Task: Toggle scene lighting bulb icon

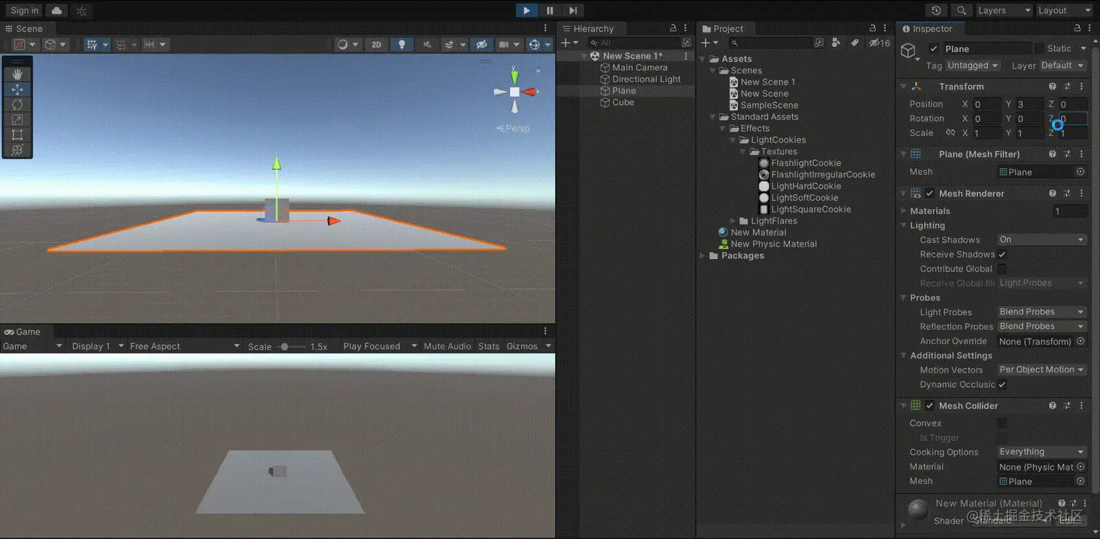Action: (x=402, y=44)
